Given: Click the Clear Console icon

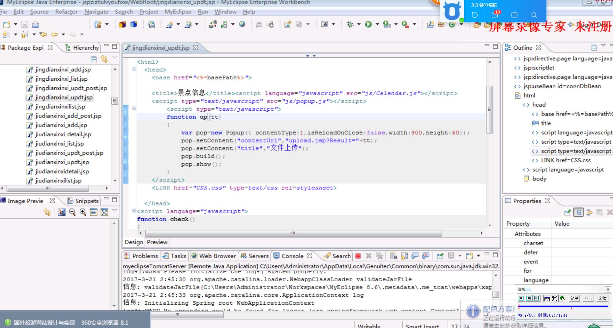Looking at the screenshot, I should click(394, 256).
